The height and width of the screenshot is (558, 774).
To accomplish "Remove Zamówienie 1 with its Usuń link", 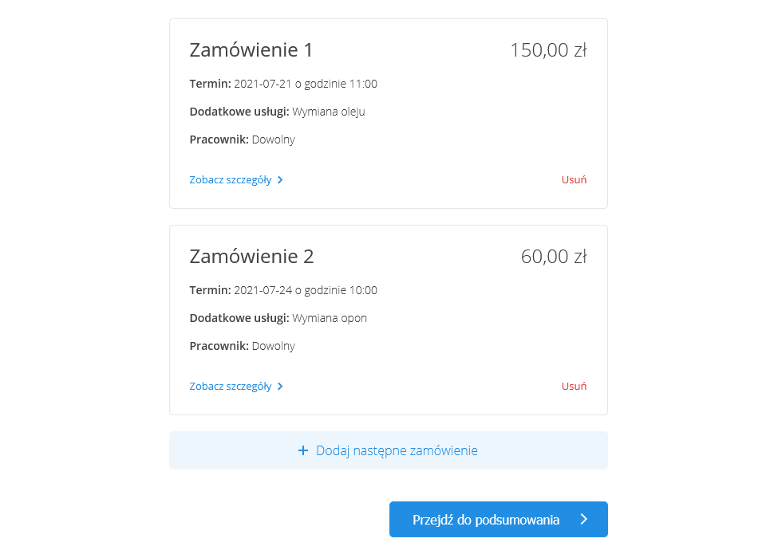I will (x=574, y=180).
